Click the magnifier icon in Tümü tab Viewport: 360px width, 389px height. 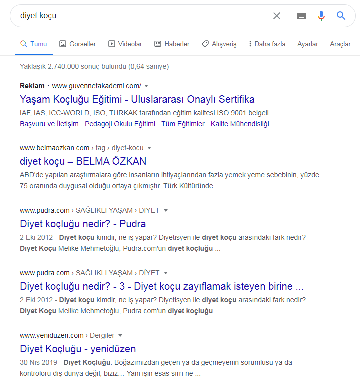[24, 44]
